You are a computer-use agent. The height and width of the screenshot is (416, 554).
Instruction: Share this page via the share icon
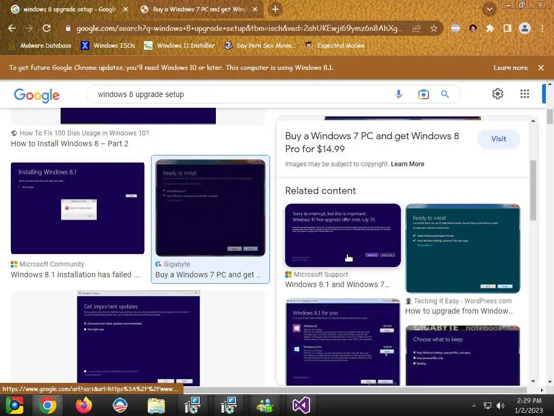tap(417, 28)
